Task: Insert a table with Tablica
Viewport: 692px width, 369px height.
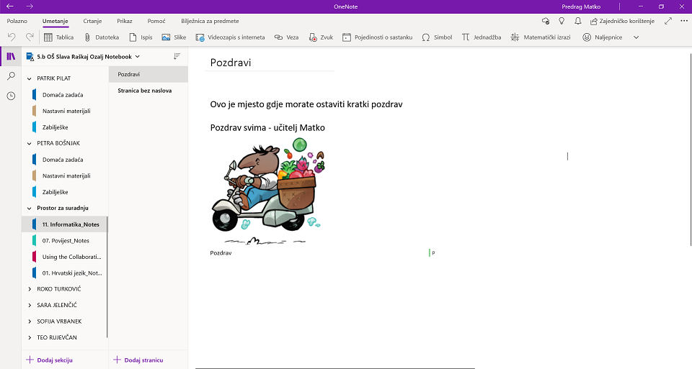Action: [58, 37]
